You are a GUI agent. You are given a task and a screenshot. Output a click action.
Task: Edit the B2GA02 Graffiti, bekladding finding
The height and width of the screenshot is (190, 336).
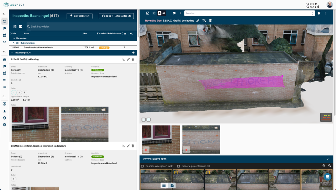click(128, 59)
